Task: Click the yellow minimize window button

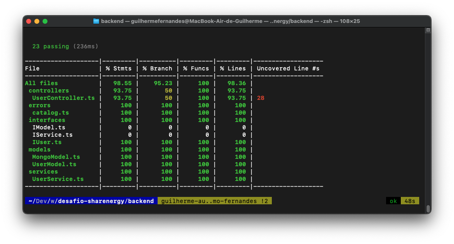Action: point(37,21)
